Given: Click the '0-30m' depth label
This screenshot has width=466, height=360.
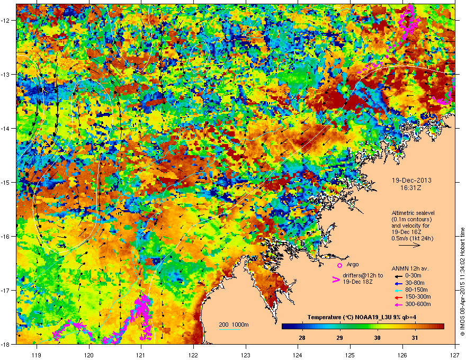Looking at the screenshot, I should coord(413,276).
